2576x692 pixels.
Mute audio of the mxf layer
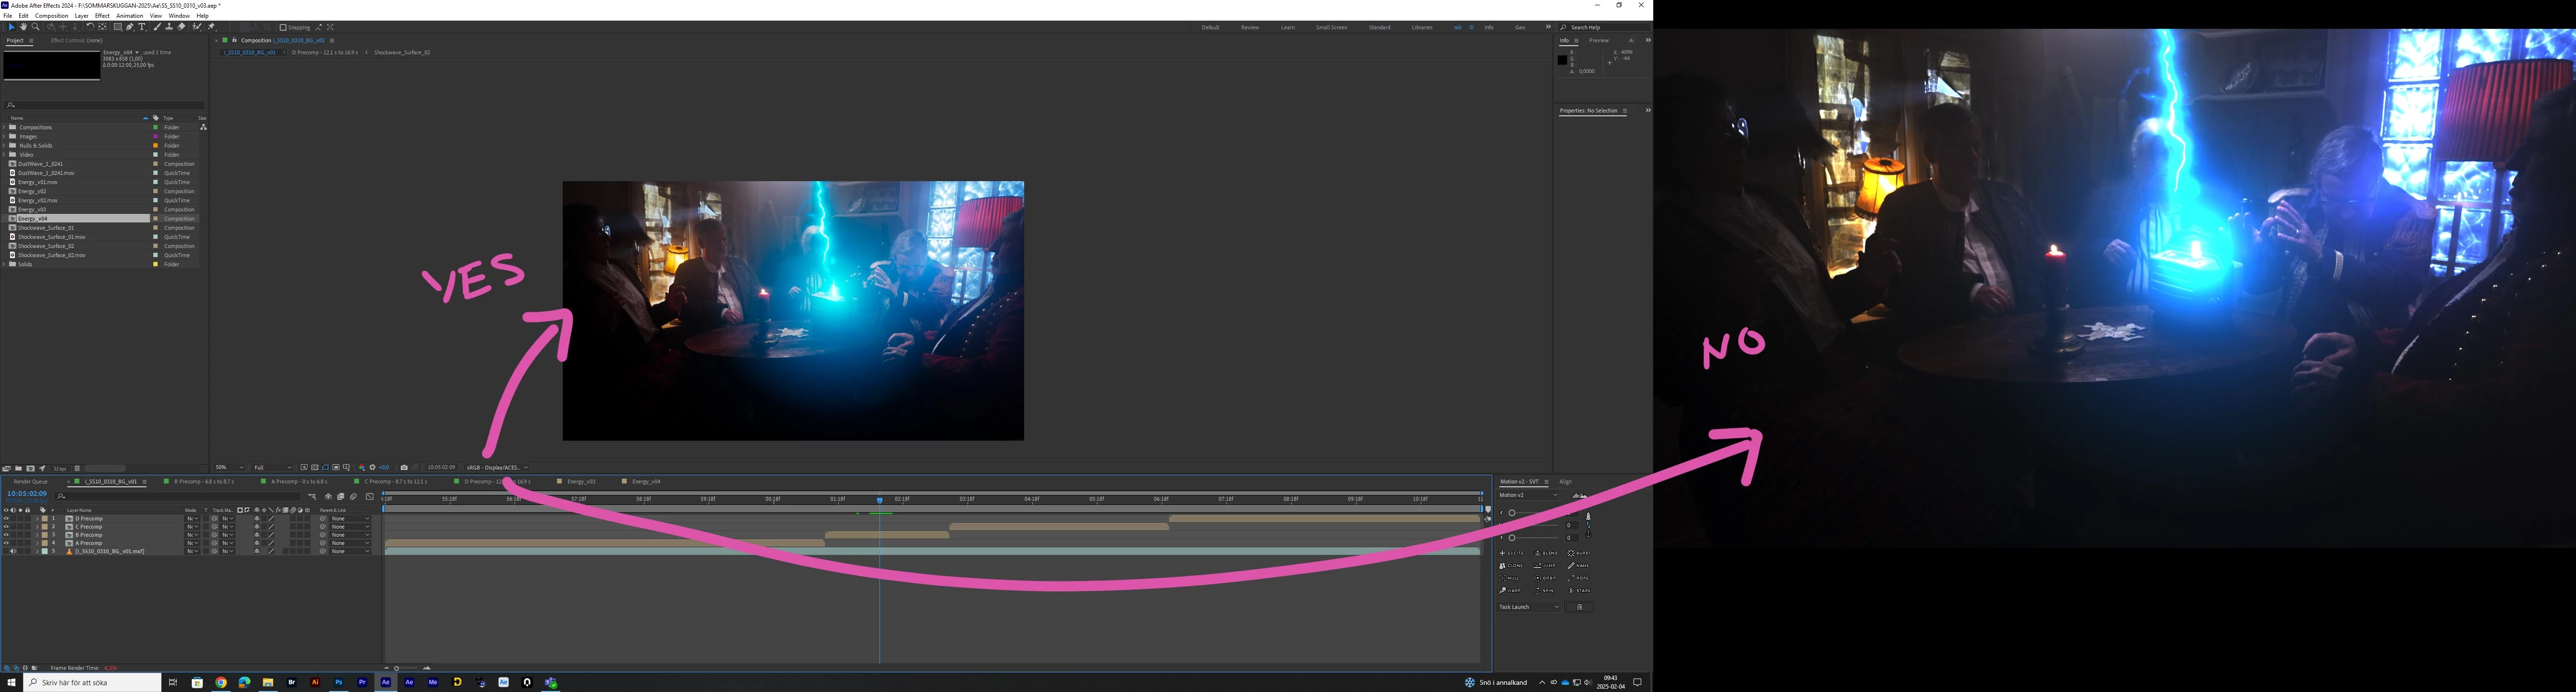13,551
